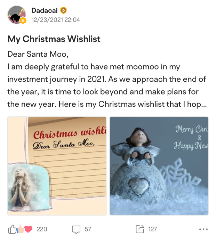Open Dadacai's profile avatar
This screenshot has width=216, height=243.
[x=17, y=15]
